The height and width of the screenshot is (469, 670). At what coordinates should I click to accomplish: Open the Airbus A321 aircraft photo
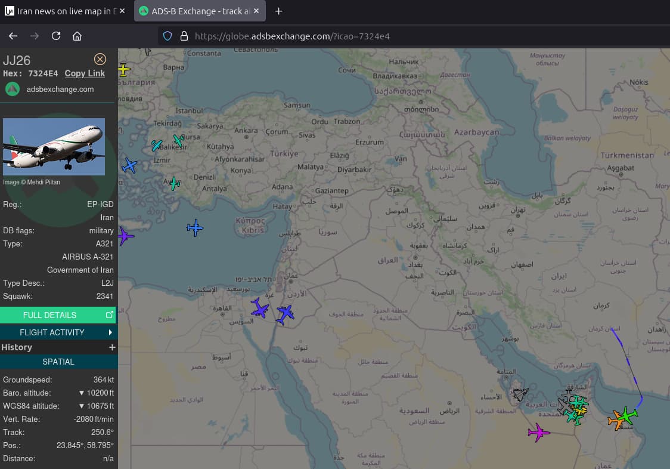[54, 147]
